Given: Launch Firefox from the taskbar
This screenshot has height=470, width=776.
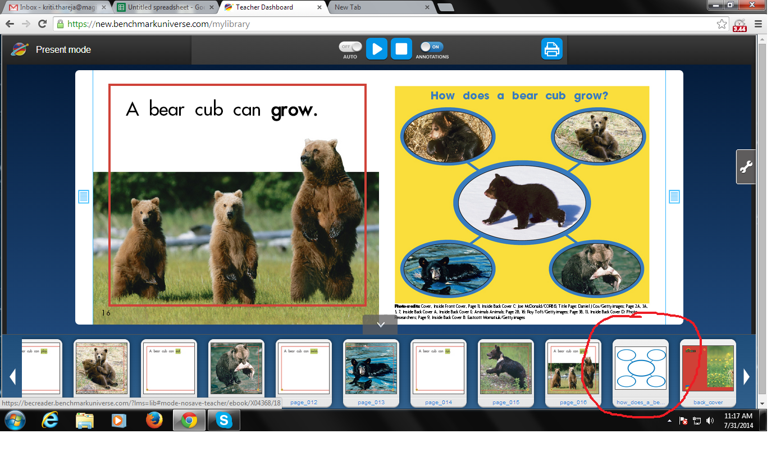Looking at the screenshot, I should [x=154, y=420].
